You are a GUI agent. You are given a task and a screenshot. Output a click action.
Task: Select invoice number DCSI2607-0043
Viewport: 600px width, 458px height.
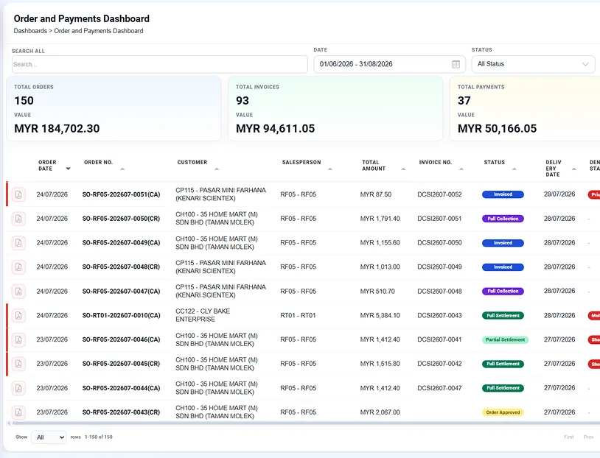click(439, 315)
